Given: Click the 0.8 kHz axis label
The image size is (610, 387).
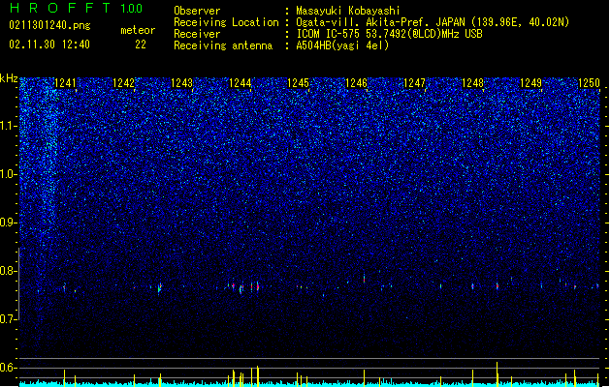Looking at the screenshot, I should point(9,271).
